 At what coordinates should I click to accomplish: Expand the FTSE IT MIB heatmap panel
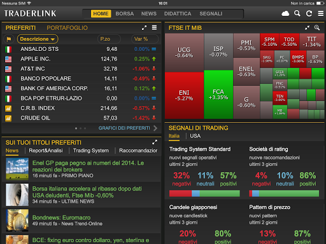tap(307, 28)
